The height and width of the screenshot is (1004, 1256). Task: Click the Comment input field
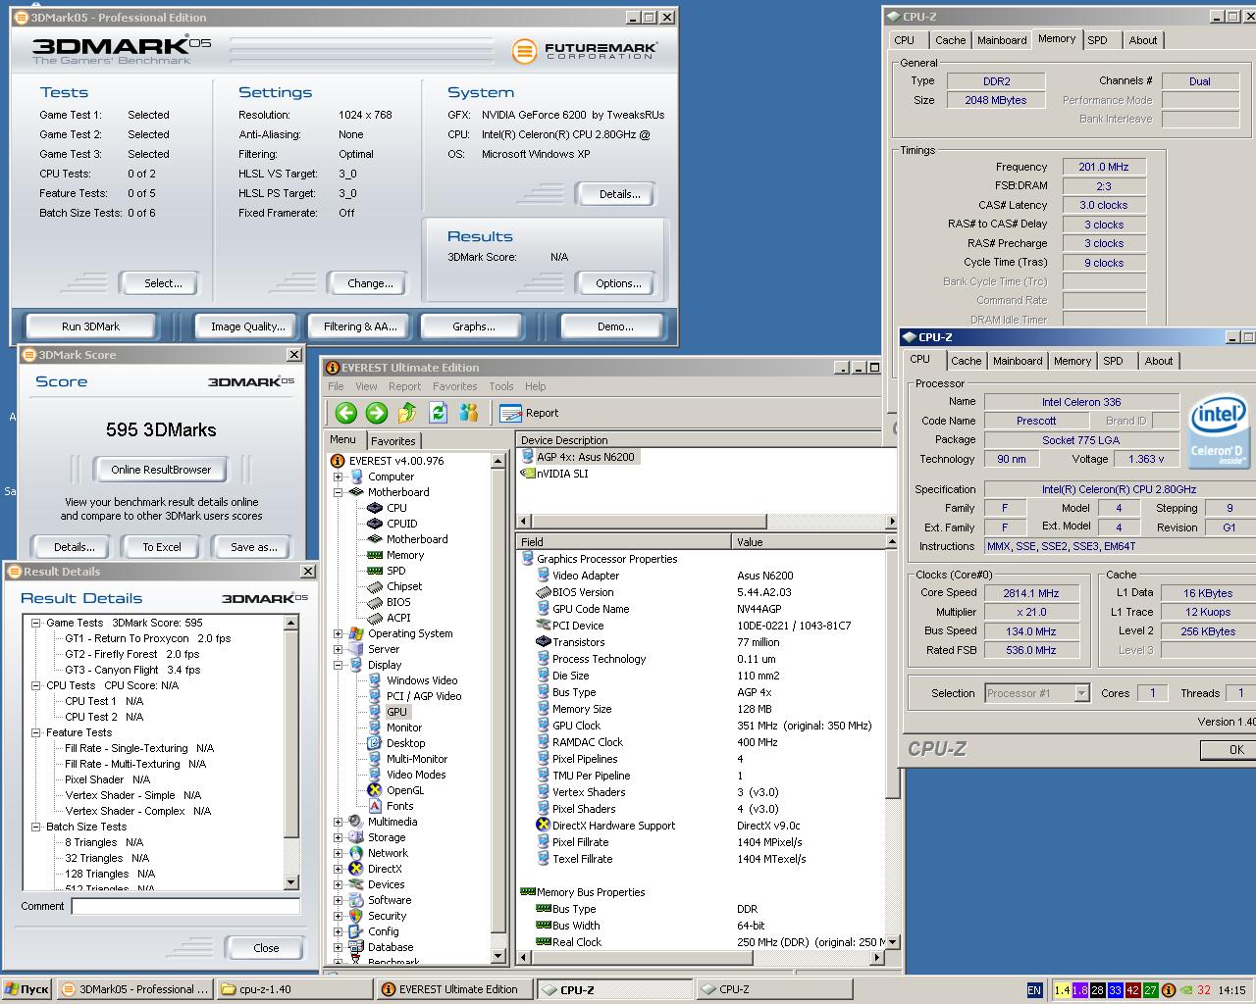(185, 906)
